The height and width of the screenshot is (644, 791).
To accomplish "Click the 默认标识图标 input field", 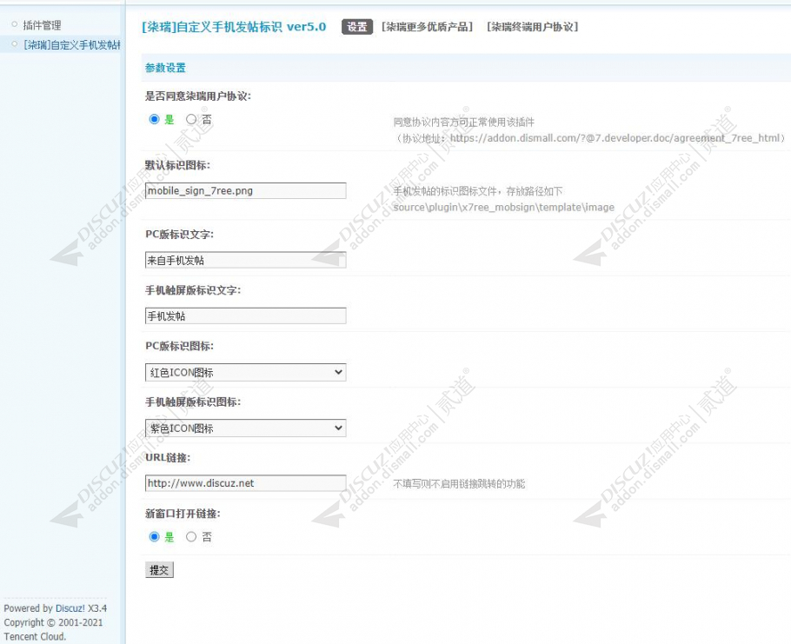I will tap(246, 190).
